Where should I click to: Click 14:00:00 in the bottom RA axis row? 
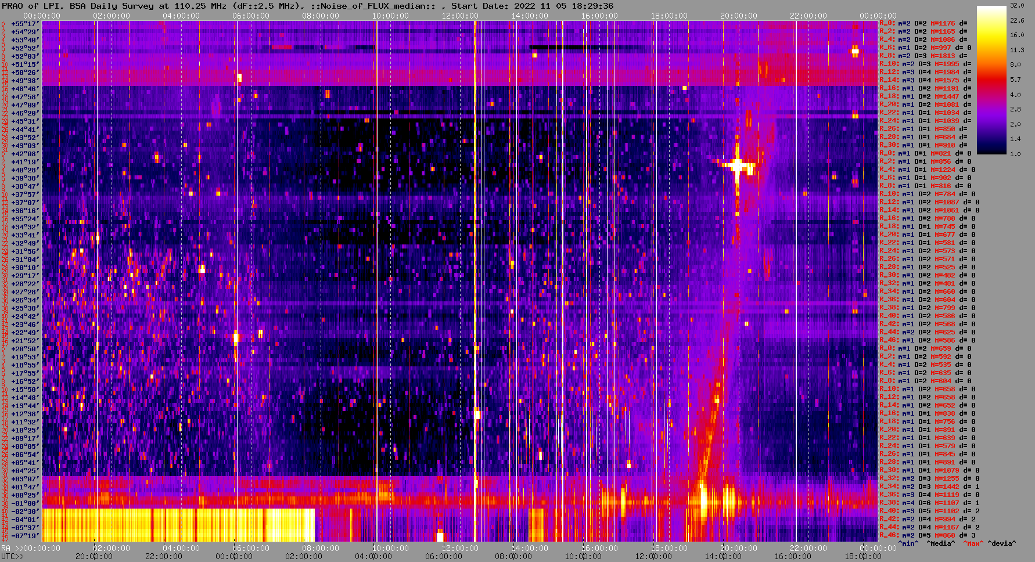tap(530, 548)
